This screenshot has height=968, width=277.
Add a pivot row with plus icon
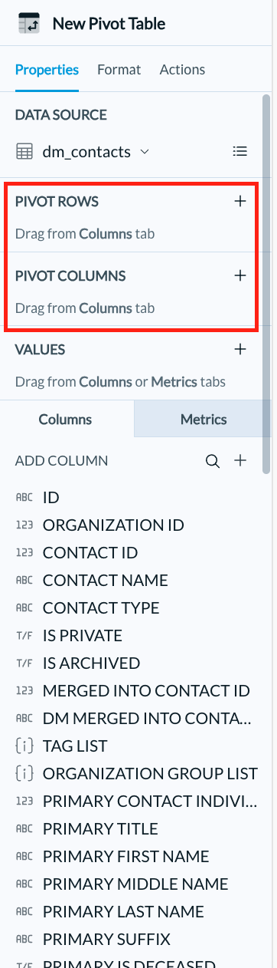click(x=240, y=201)
